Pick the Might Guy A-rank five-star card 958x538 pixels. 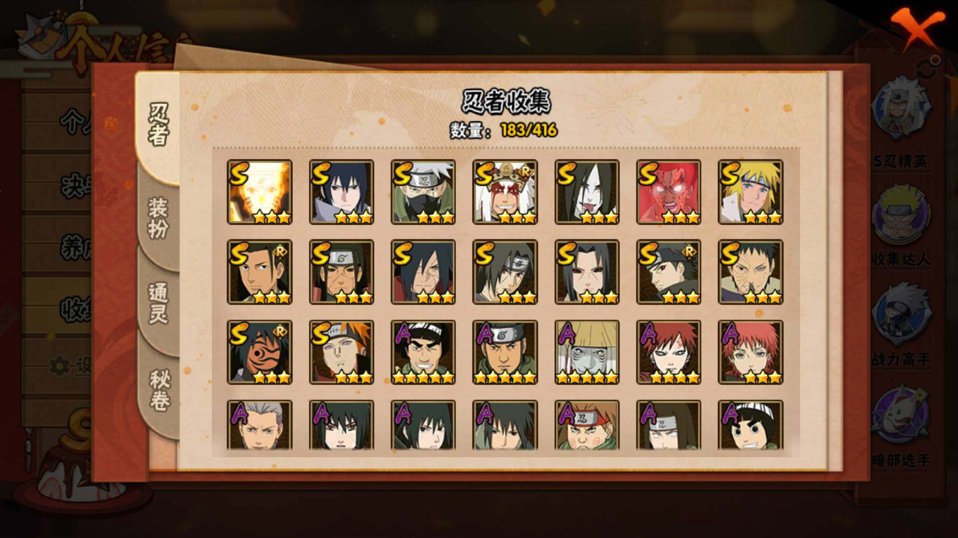[x=423, y=352]
